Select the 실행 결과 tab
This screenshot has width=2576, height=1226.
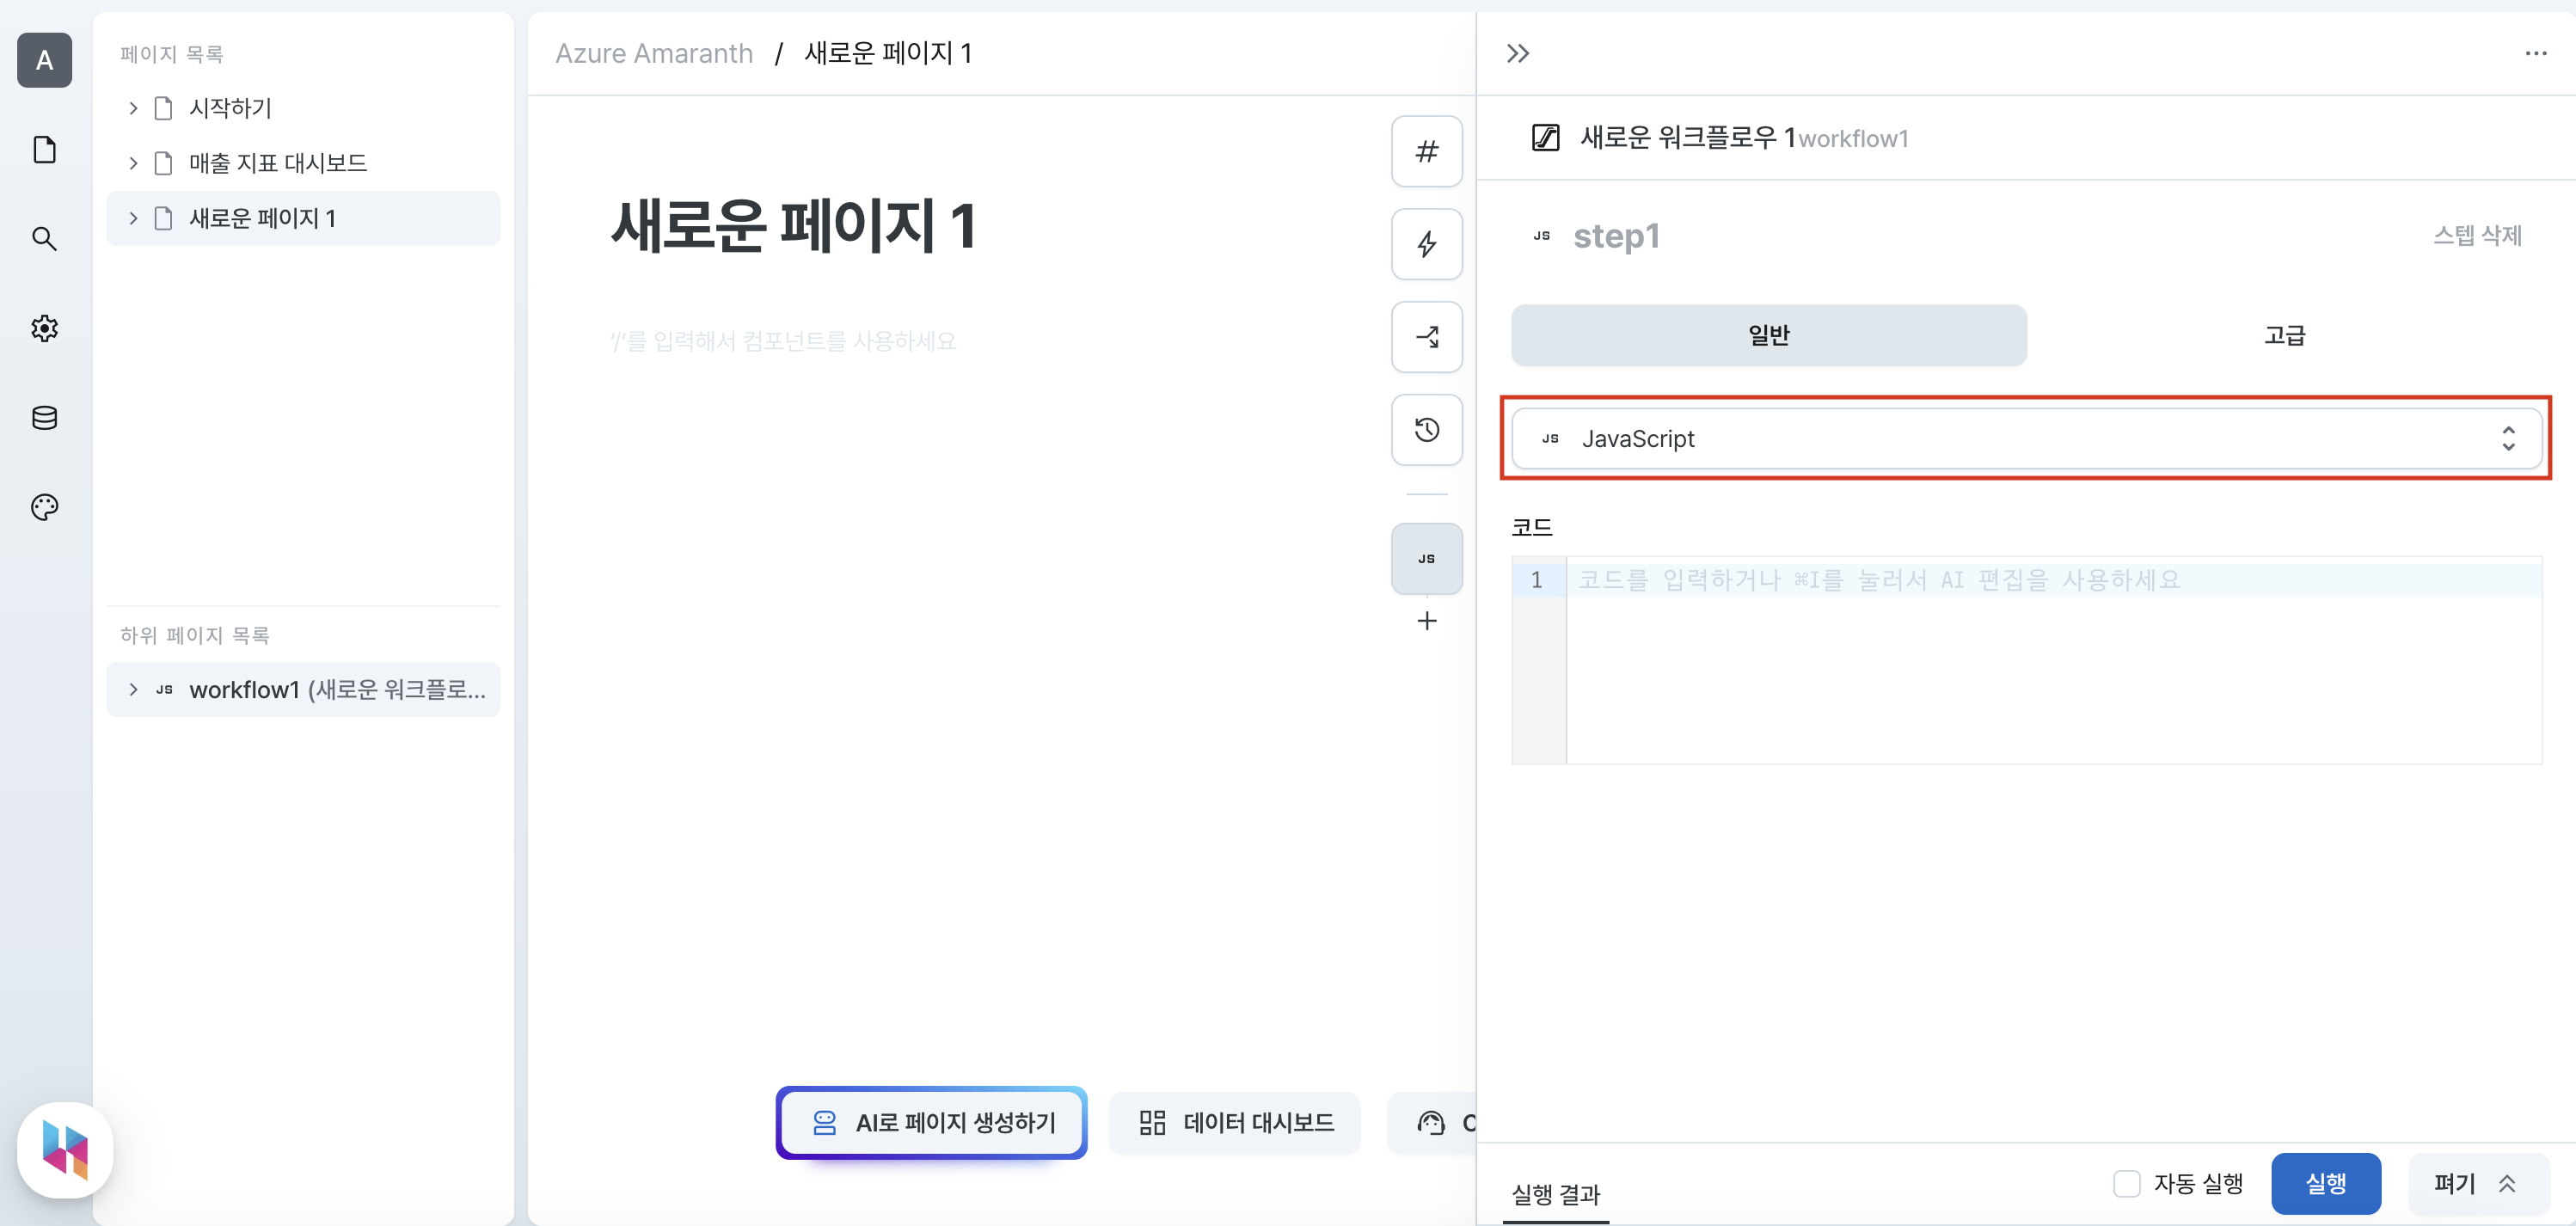[1556, 1194]
